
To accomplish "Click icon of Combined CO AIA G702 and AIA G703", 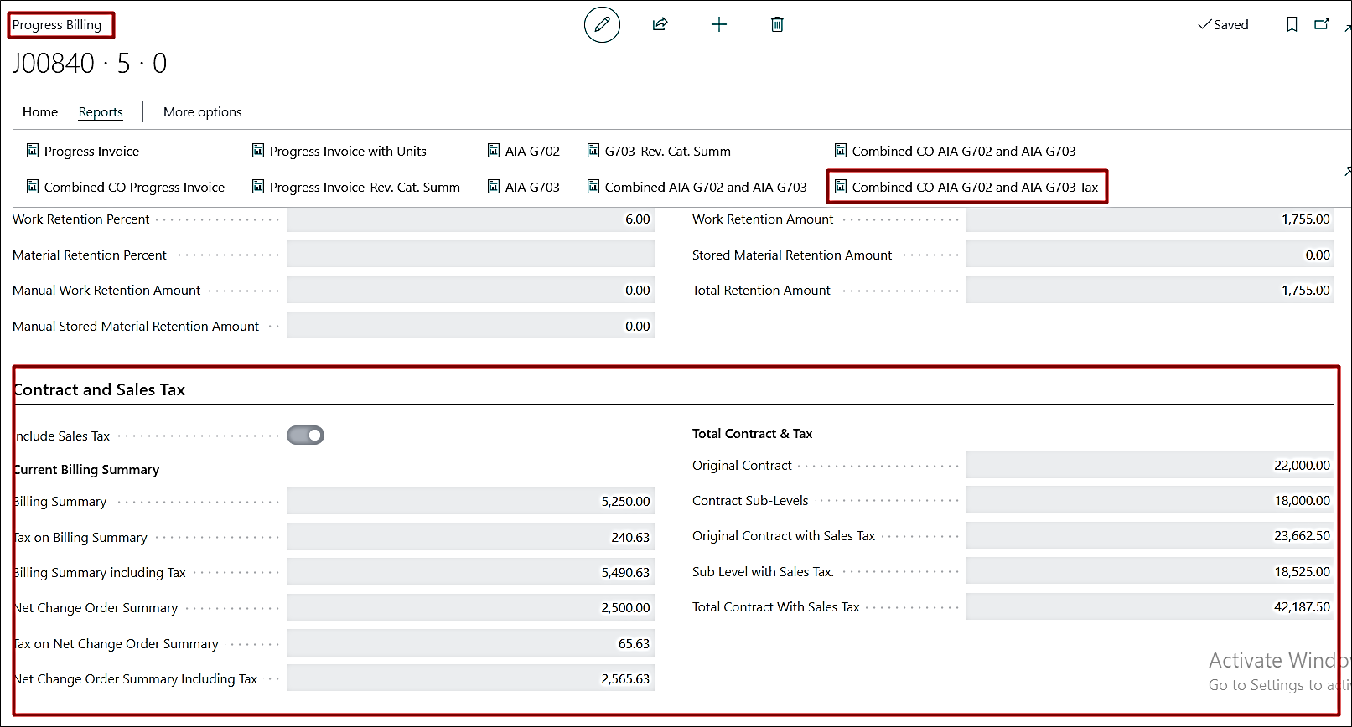I will tap(841, 151).
